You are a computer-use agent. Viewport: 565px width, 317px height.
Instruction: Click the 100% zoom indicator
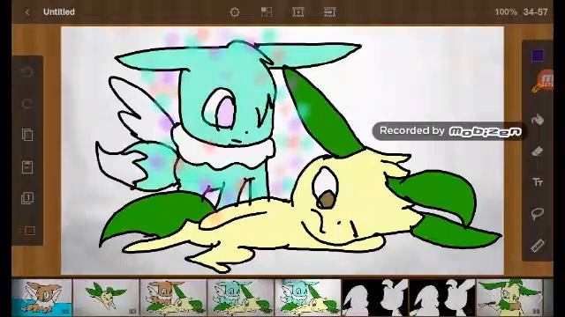tap(506, 11)
